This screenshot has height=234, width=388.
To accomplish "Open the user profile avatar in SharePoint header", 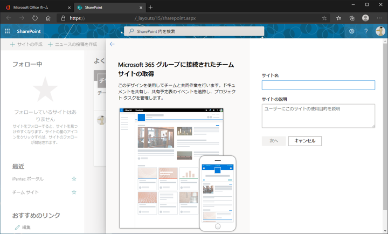I will 380,31.
